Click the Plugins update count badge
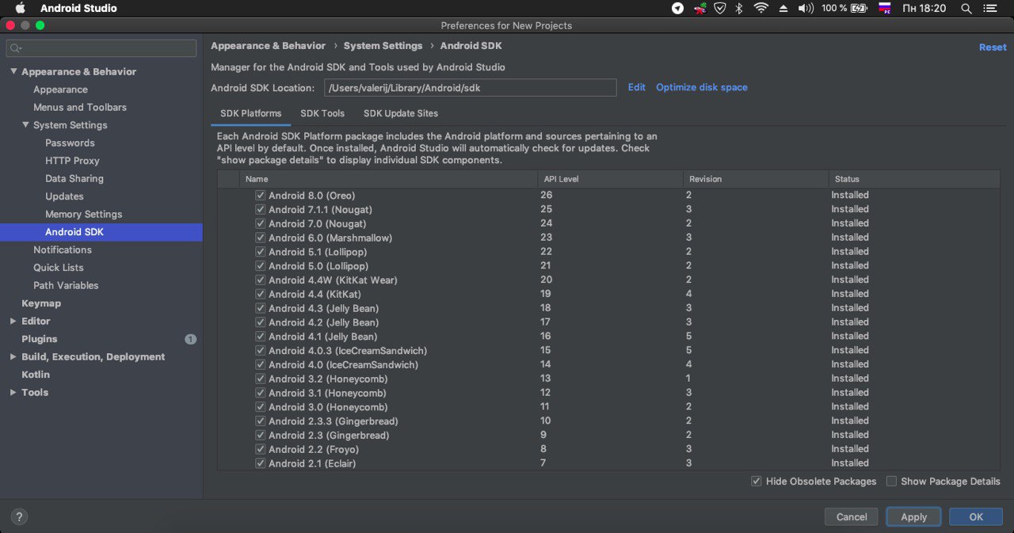 pyautogui.click(x=190, y=339)
